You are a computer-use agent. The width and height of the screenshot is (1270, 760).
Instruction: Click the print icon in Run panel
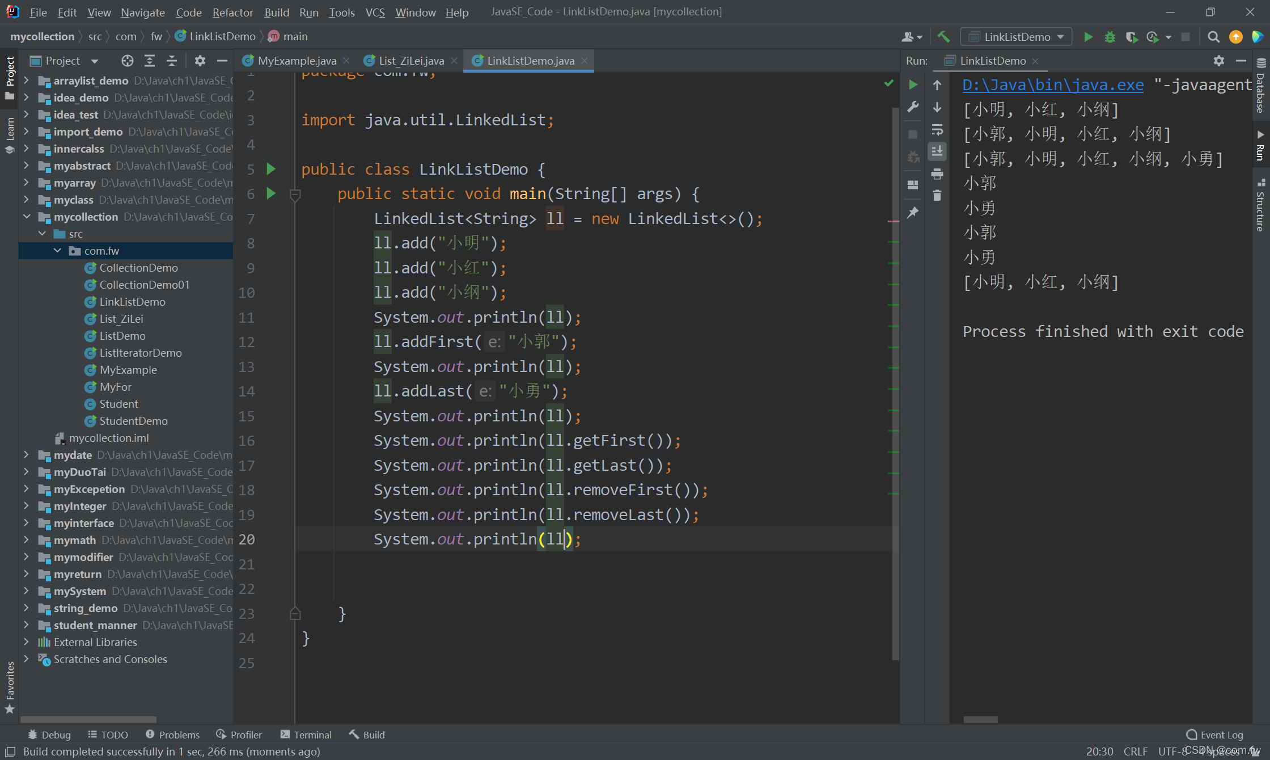pos(937,174)
